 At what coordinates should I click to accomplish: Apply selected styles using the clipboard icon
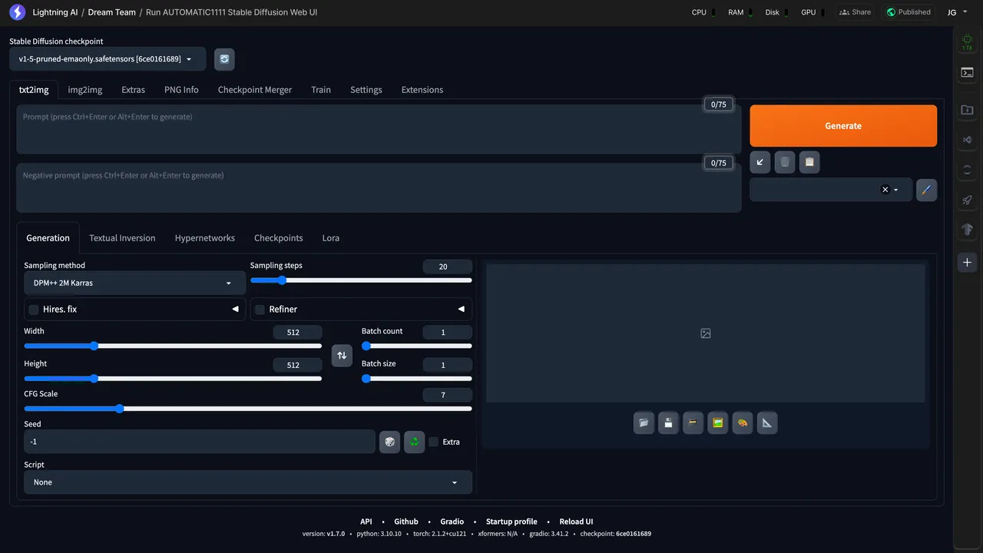(x=809, y=162)
